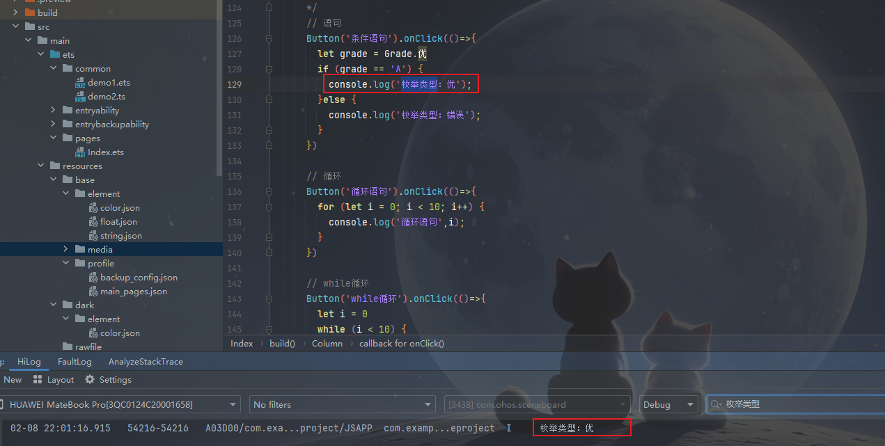The width and height of the screenshot is (885, 446).
Task: Click Column in the editor breadcrumb
Action: tap(327, 343)
